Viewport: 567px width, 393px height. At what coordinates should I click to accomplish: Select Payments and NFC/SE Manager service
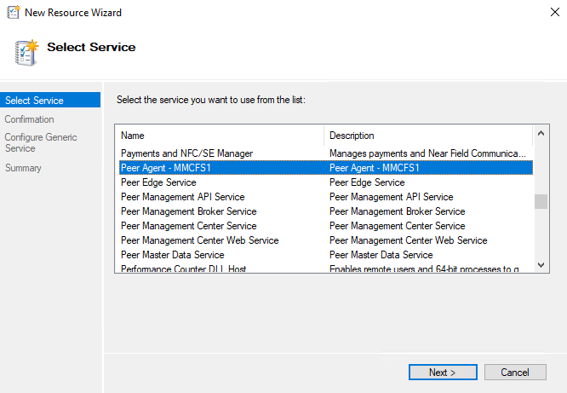(186, 153)
